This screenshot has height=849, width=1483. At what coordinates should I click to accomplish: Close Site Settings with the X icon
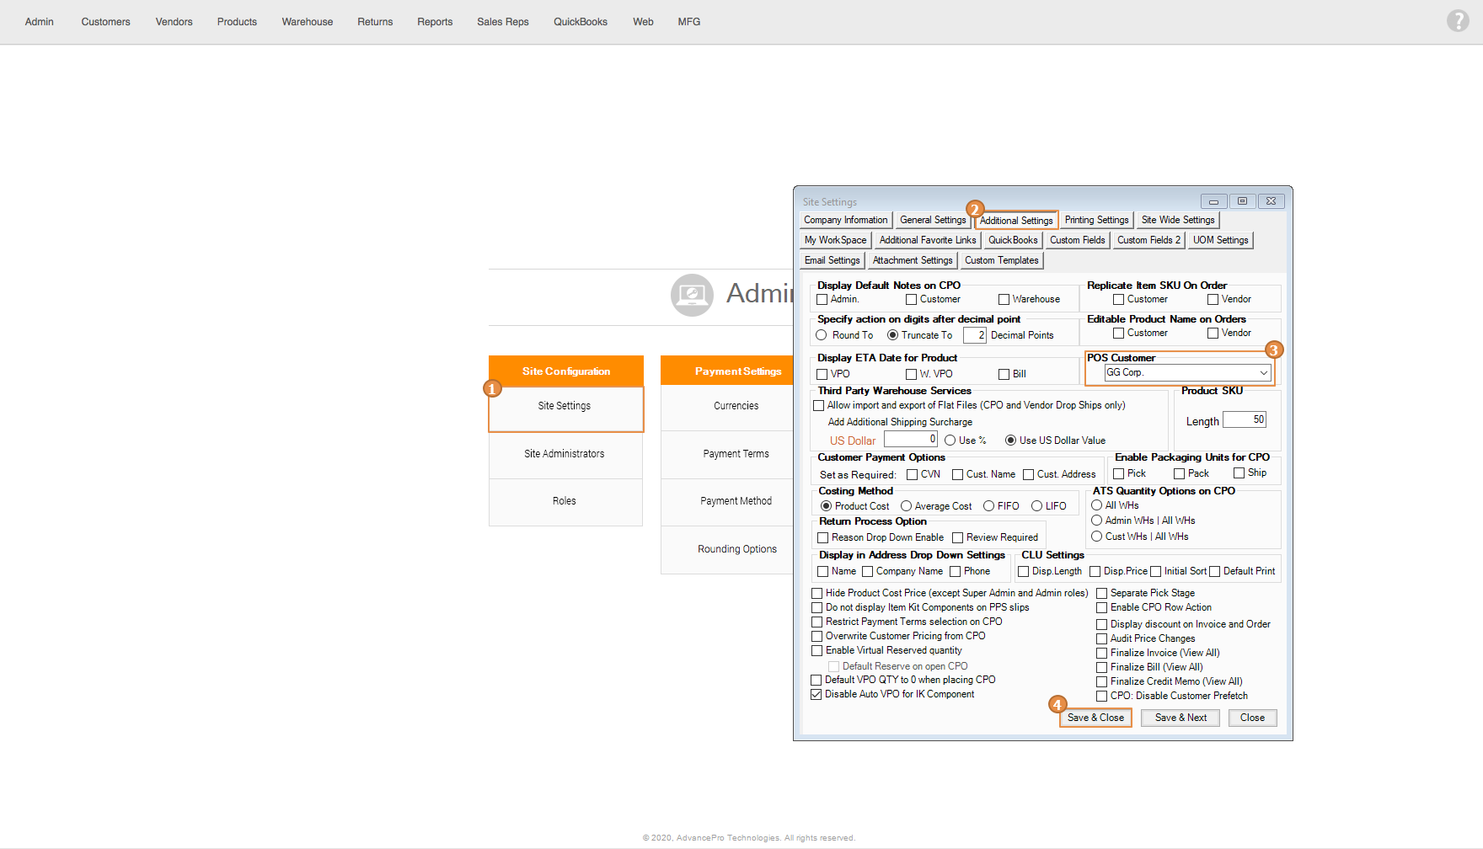(x=1271, y=201)
